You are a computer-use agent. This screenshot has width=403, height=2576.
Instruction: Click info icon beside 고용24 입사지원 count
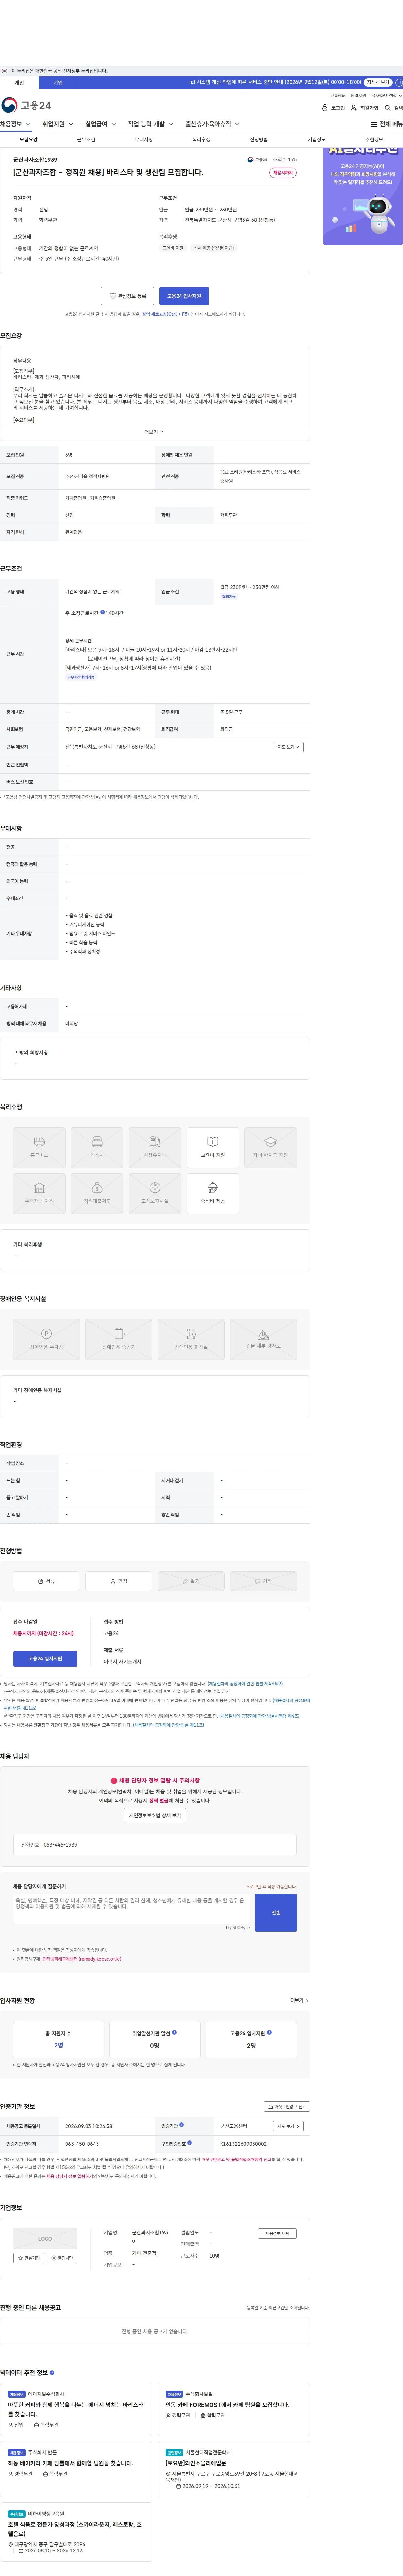[x=269, y=2032]
